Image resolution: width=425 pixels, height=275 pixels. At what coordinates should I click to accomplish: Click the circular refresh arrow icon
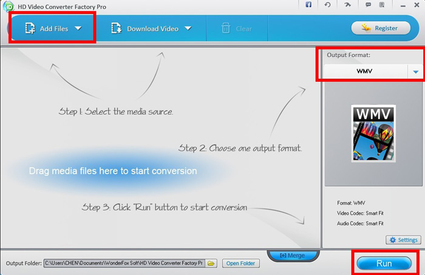point(327,5)
